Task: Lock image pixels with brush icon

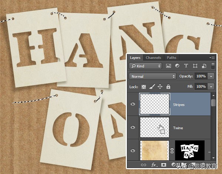Action: 152,87
